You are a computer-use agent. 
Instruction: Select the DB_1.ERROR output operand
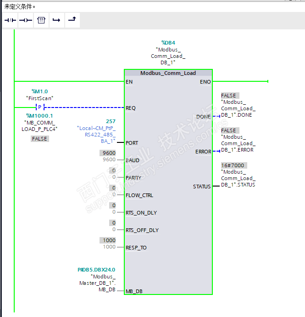238,143
